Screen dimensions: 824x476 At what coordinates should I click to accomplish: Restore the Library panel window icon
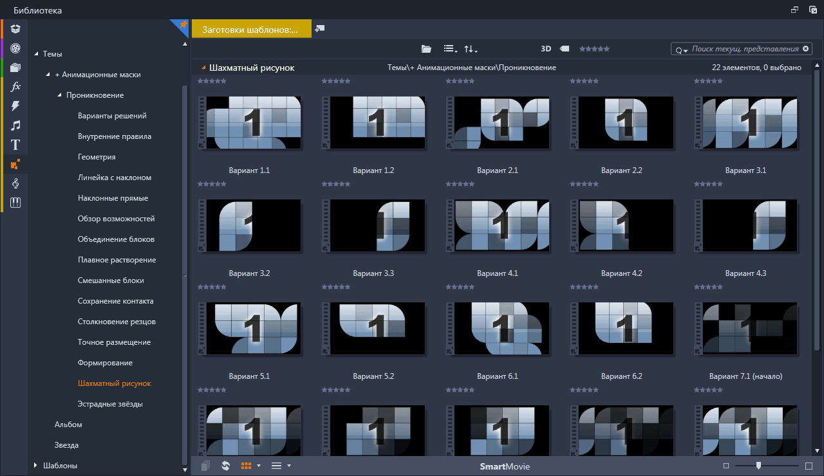pyautogui.click(x=794, y=10)
